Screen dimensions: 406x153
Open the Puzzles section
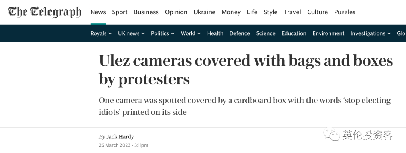tap(345, 12)
